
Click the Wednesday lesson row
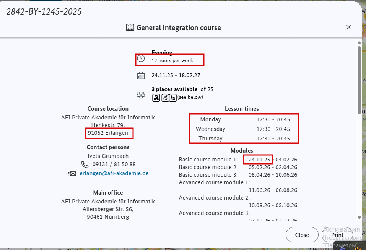[244, 129]
